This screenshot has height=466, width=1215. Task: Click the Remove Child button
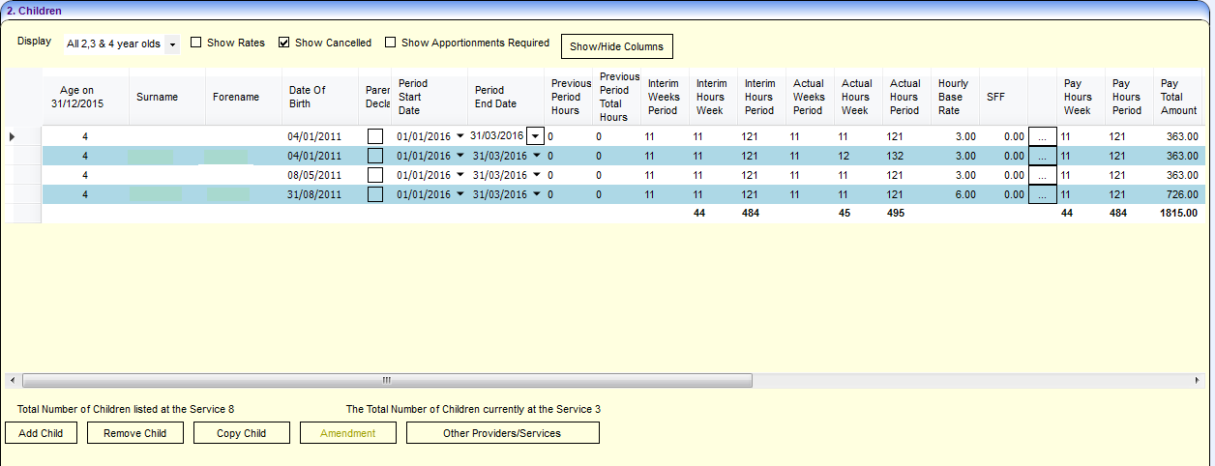pyautogui.click(x=134, y=433)
